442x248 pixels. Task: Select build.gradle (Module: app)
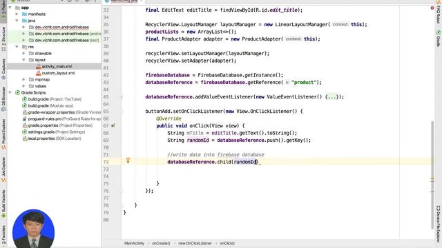click(50, 105)
